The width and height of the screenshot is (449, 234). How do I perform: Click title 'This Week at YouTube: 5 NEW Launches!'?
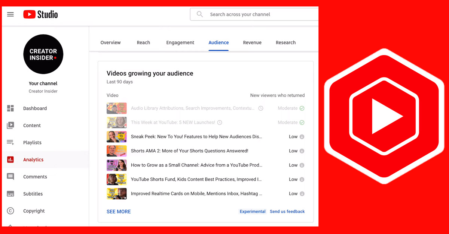[x=173, y=123]
